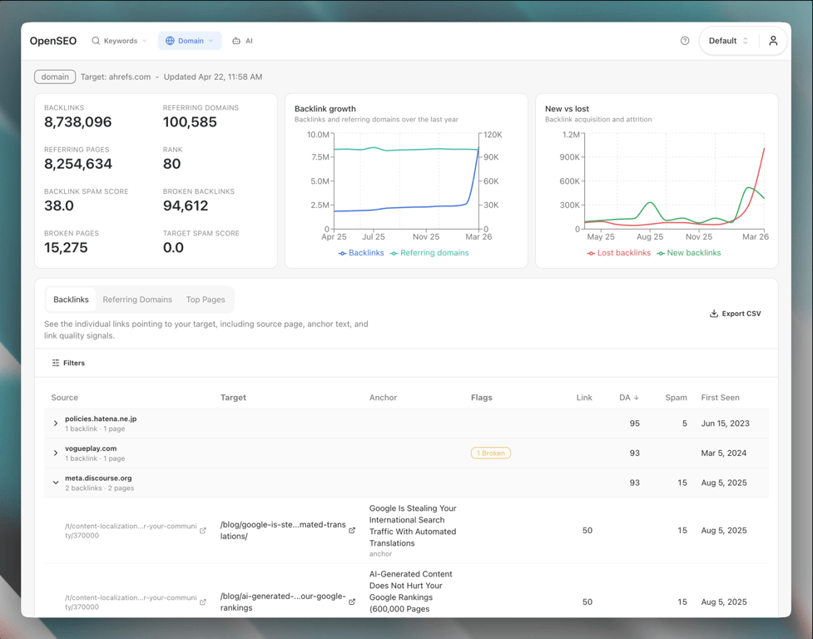Click the OpenSEO logo link
Screen dimensions: 813x639
coord(53,41)
